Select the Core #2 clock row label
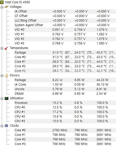Image resolution: width=116 pixels, height=146 pixels. pyautogui.click(x=20, y=139)
